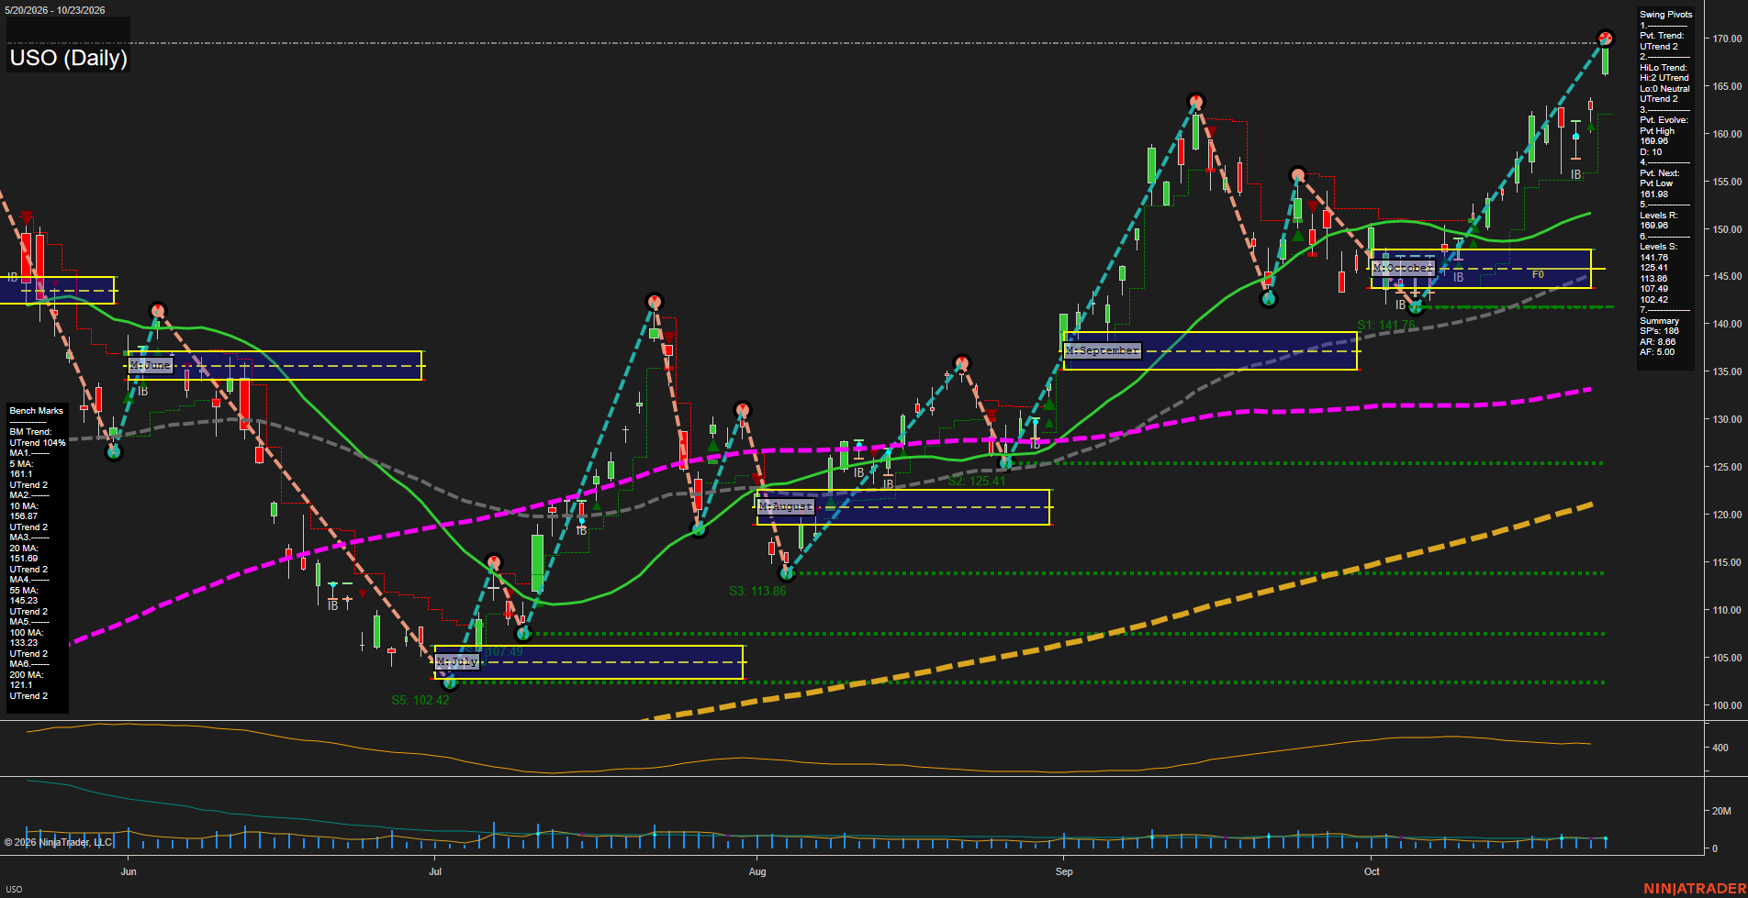Click 107.49 in the Levels S list
Viewport: 1748px width, 898px height.
tap(1653, 289)
